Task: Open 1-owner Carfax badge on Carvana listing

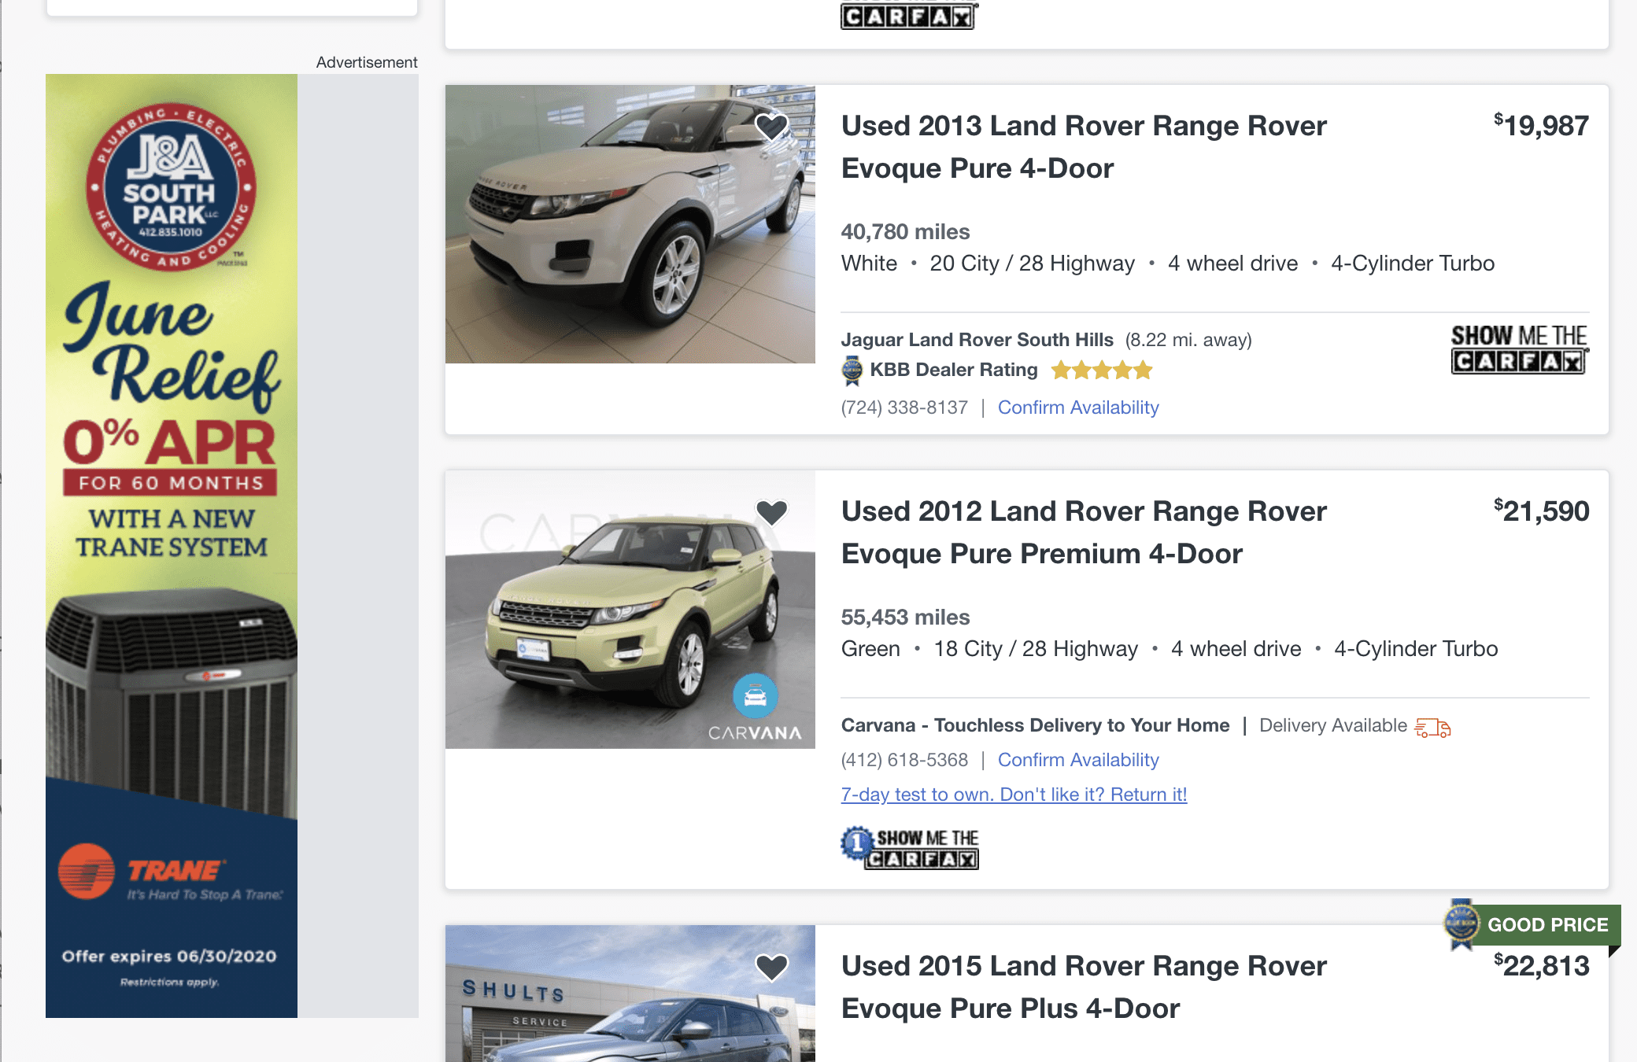Action: [x=911, y=848]
